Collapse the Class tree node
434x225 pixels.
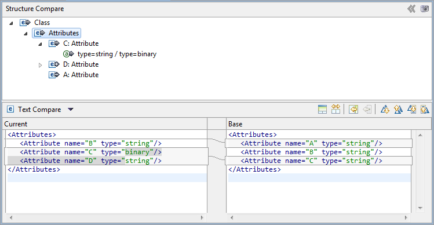point(11,24)
